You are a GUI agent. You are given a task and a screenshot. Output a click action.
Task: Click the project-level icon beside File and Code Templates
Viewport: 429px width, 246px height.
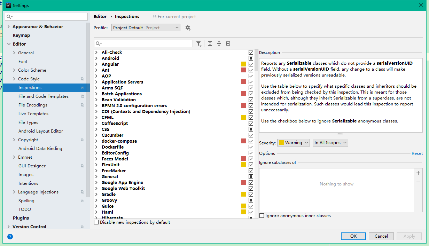point(83,96)
